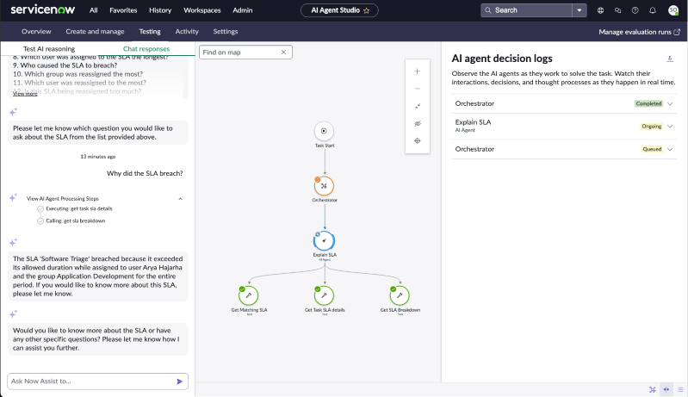Send the Now Assist message arrow

179,381
